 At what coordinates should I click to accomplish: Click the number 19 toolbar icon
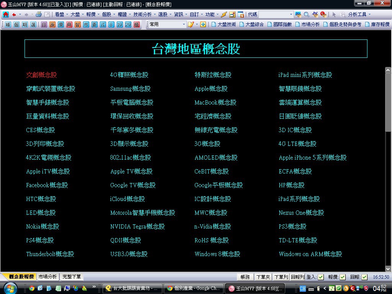[120, 24]
